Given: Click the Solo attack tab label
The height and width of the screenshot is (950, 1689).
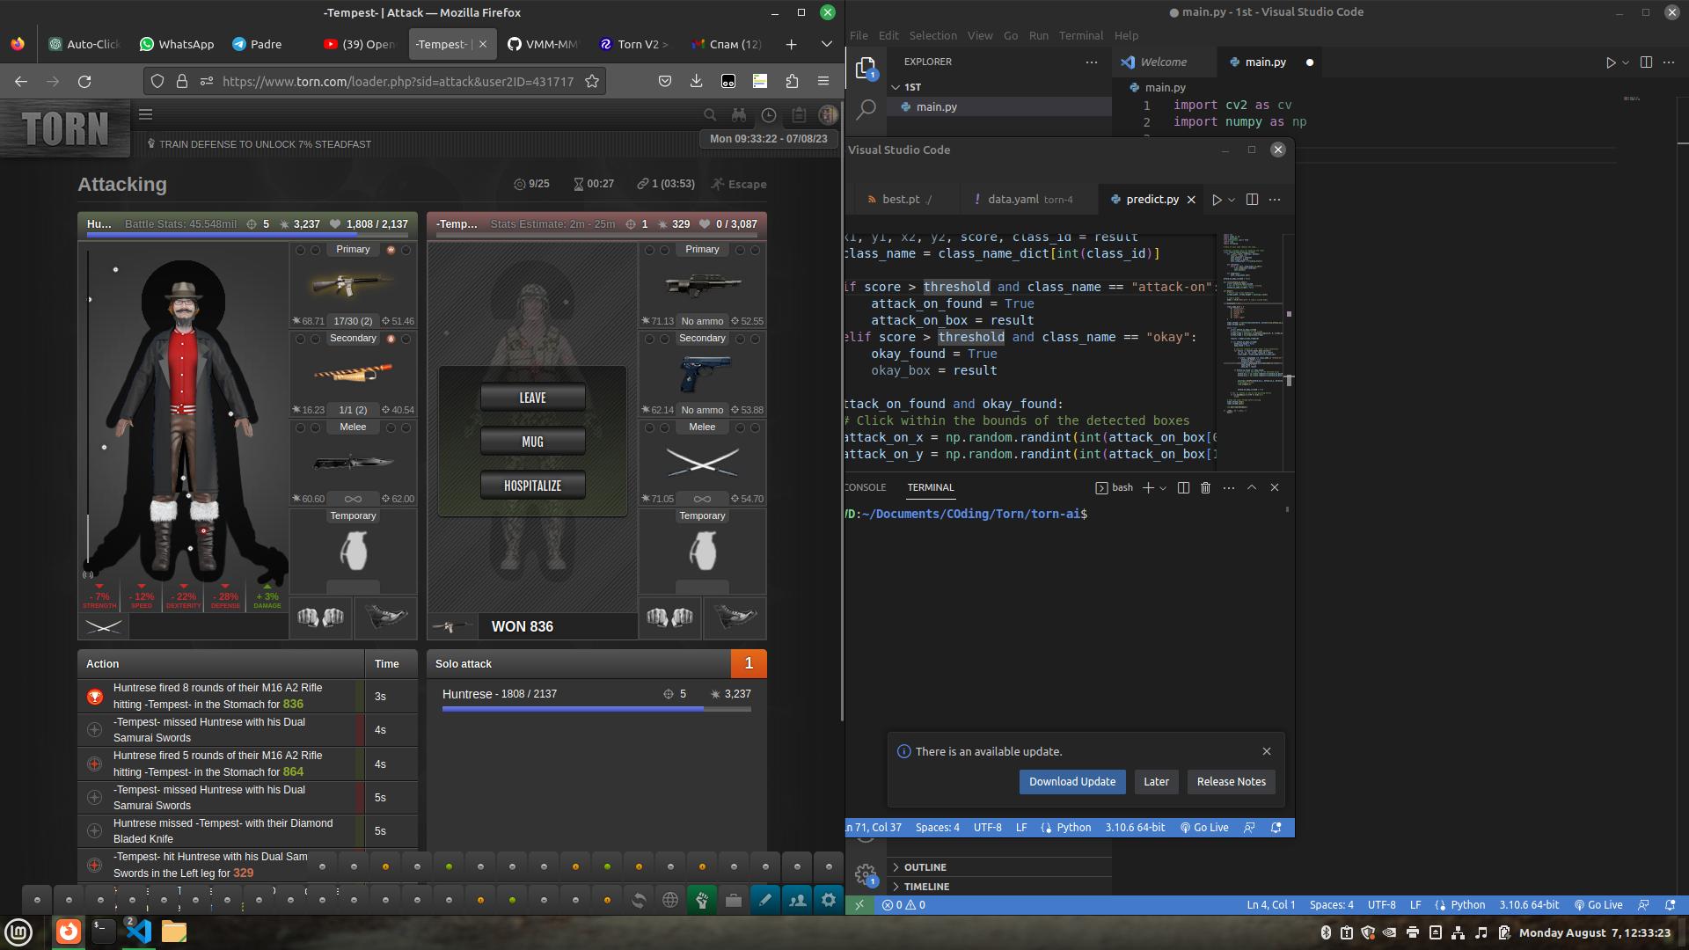Looking at the screenshot, I should (x=463, y=662).
